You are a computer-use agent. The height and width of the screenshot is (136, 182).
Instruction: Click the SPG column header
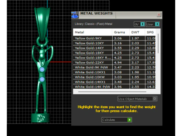point(151,32)
